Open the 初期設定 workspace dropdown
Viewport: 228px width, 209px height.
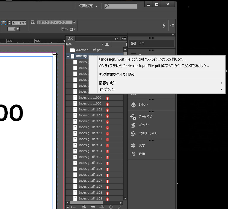tap(88, 6)
